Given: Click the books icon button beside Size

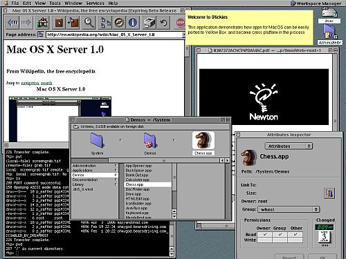Looking at the screenshot, I should pyautogui.click(x=329, y=193).
